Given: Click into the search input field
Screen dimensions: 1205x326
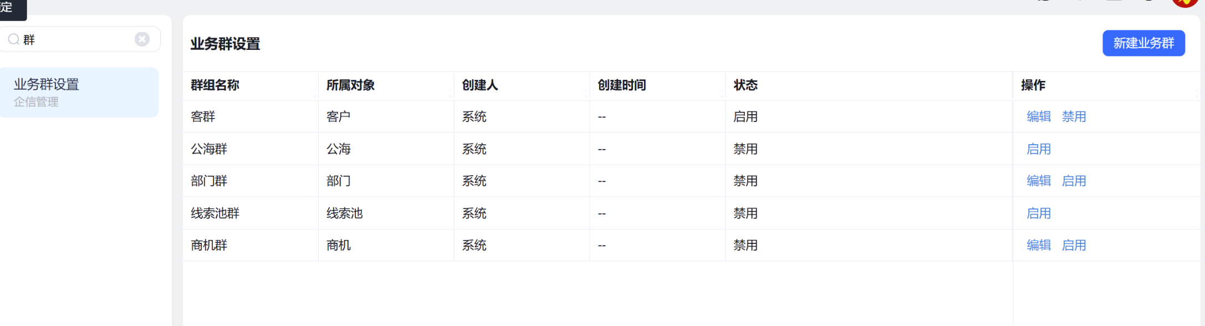Looking at the screenshot, I should 78,39.
